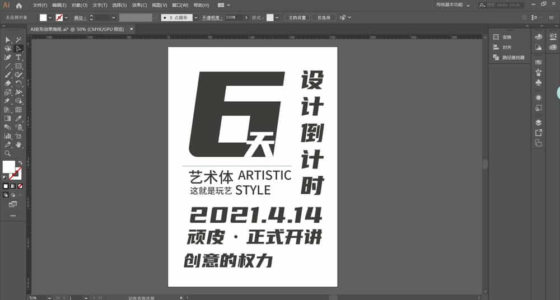This screenshot has height=300, width=560.
Task: Open zoom level 50% dropdown
Action: click(x=49, y=298)
